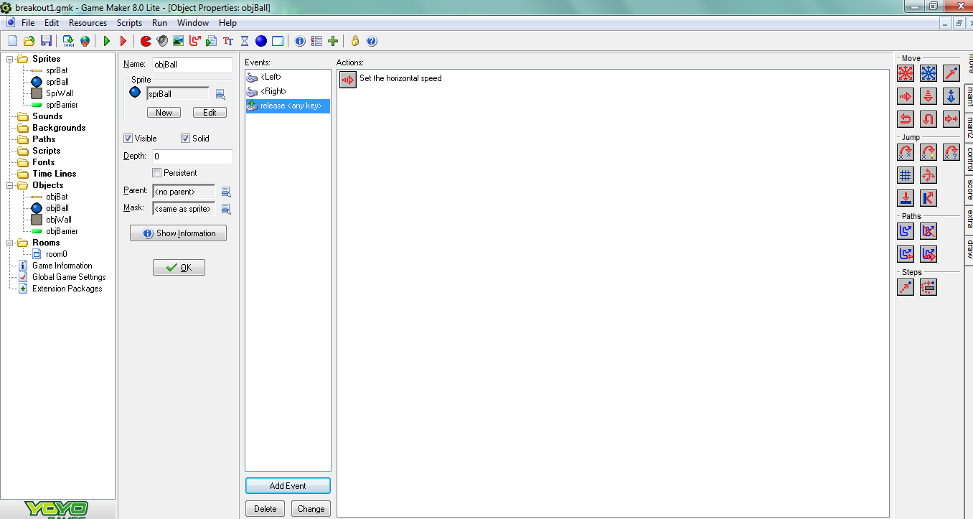Run the game with green play arrow
Image resolution: width=973 pixels, height=519 pixels.
pos(107,41)
